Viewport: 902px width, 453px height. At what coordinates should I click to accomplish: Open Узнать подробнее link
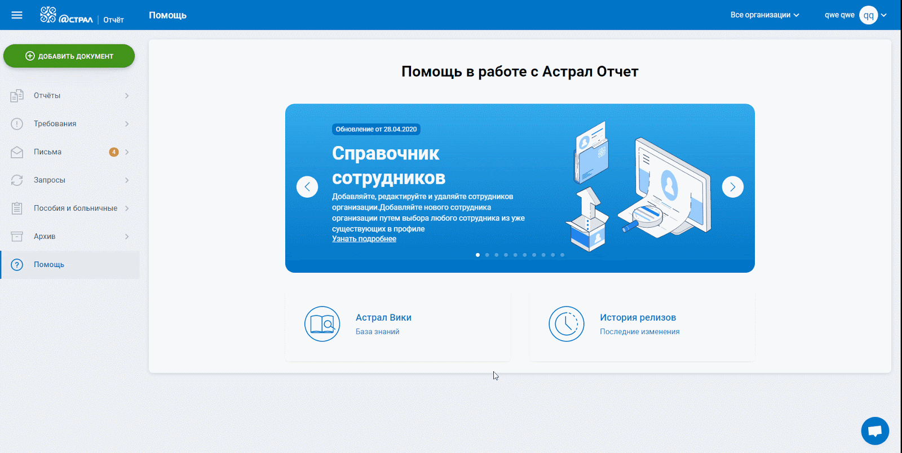(364, 239)
